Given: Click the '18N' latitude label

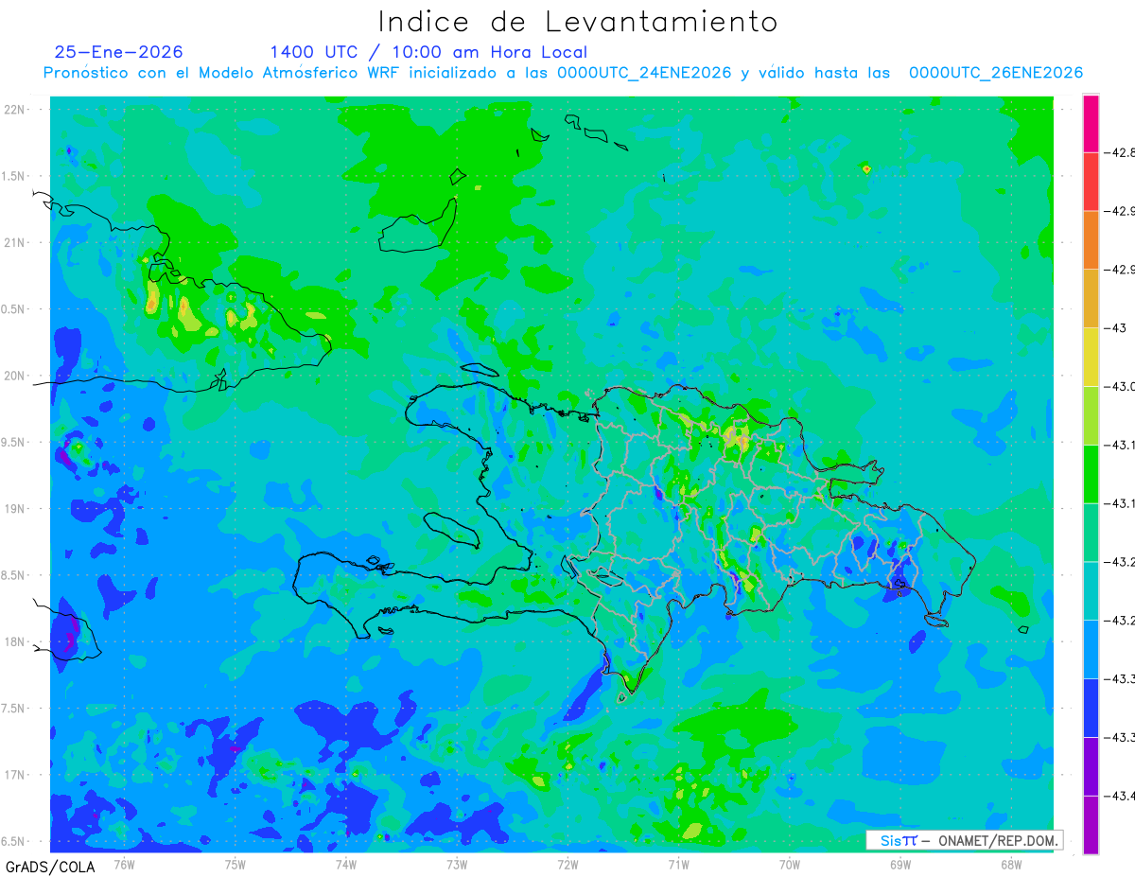Looking at the screenshot, I should click(16, 642).
